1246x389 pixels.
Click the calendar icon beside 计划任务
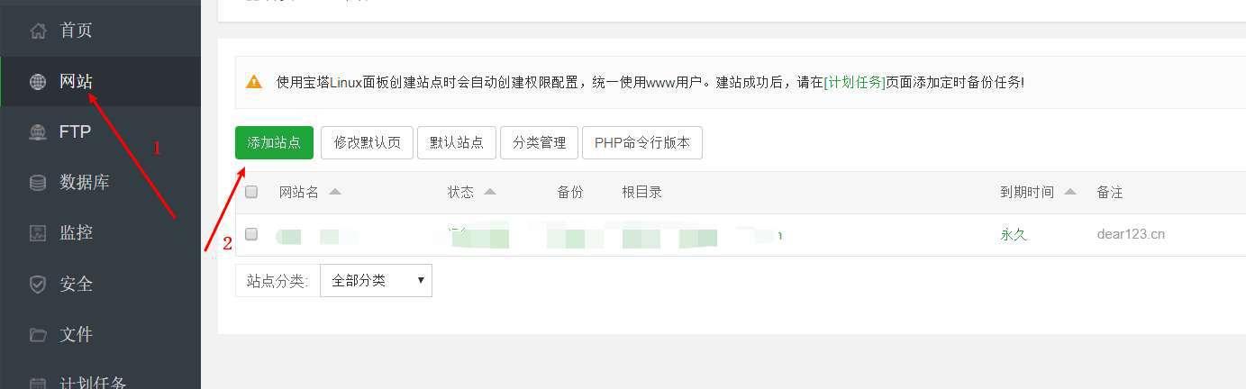pos(38,383)
